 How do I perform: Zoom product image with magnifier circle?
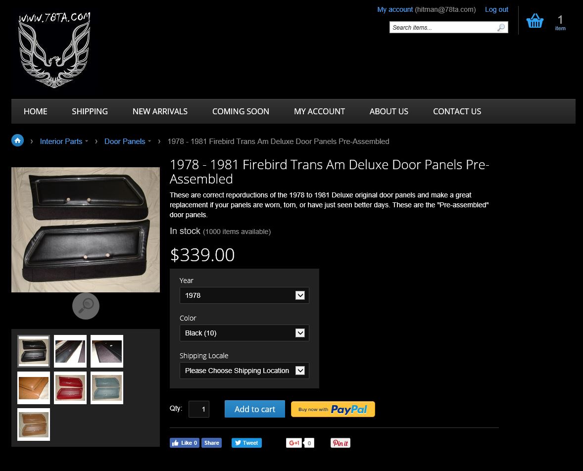click(x=86, y=306)
